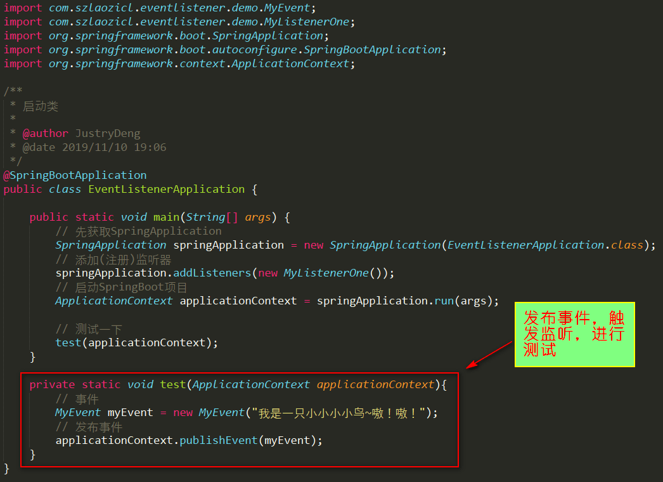The width and height of the screenshot is (663, 482).
Task: Click class name "EventListenerApplication" in the class declaration
Action: pos(167,189)
